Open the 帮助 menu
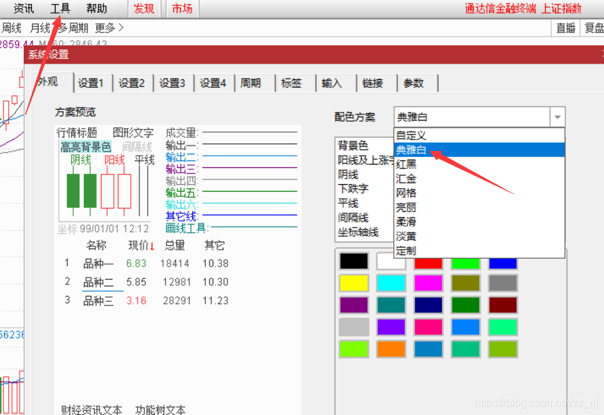Screen dimensions: 604x415 pos(96,9)
